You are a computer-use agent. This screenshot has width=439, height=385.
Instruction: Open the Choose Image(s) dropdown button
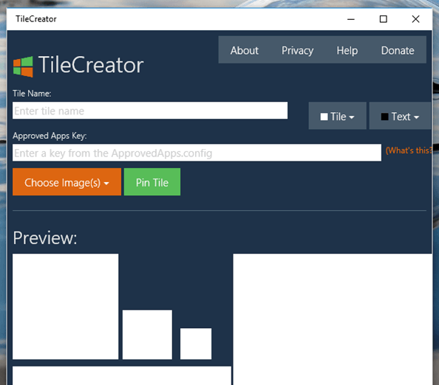pos(67,182)
